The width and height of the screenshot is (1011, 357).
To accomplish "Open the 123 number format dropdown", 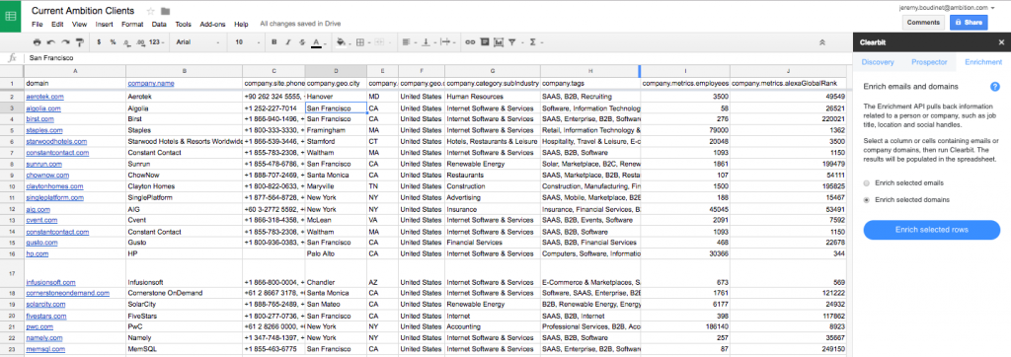I will tap(157, 42).
